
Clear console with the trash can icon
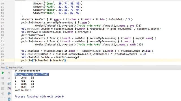tap(9, 99)
